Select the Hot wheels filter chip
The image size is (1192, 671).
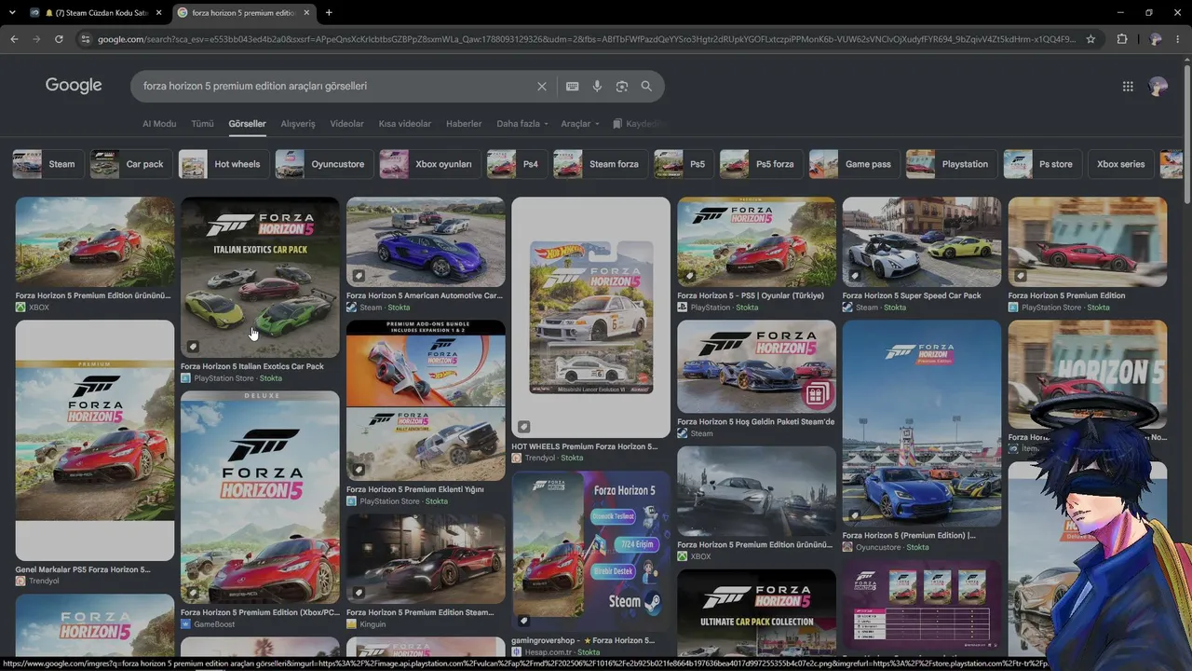coord(223,164)
